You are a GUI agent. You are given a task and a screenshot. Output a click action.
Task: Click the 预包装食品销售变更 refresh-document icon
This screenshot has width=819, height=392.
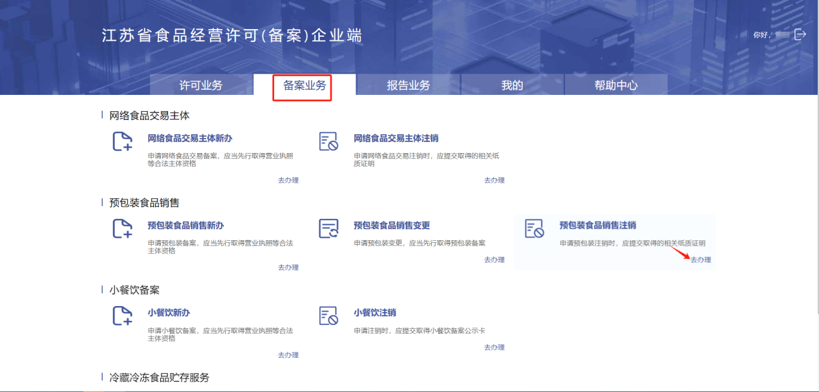click(x=328, y=229)
